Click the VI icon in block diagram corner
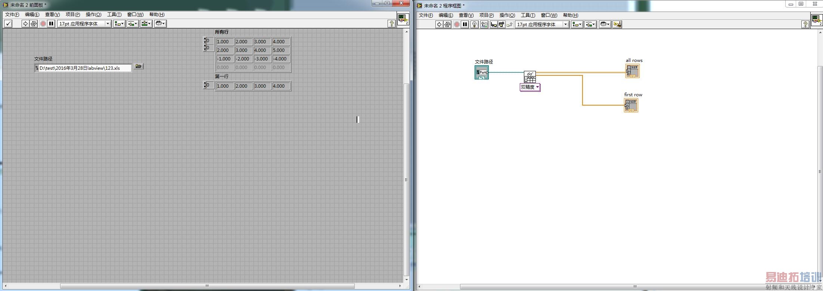Image resolution: width=823 pixels, height=291 pixels. (x=817, y=19)
